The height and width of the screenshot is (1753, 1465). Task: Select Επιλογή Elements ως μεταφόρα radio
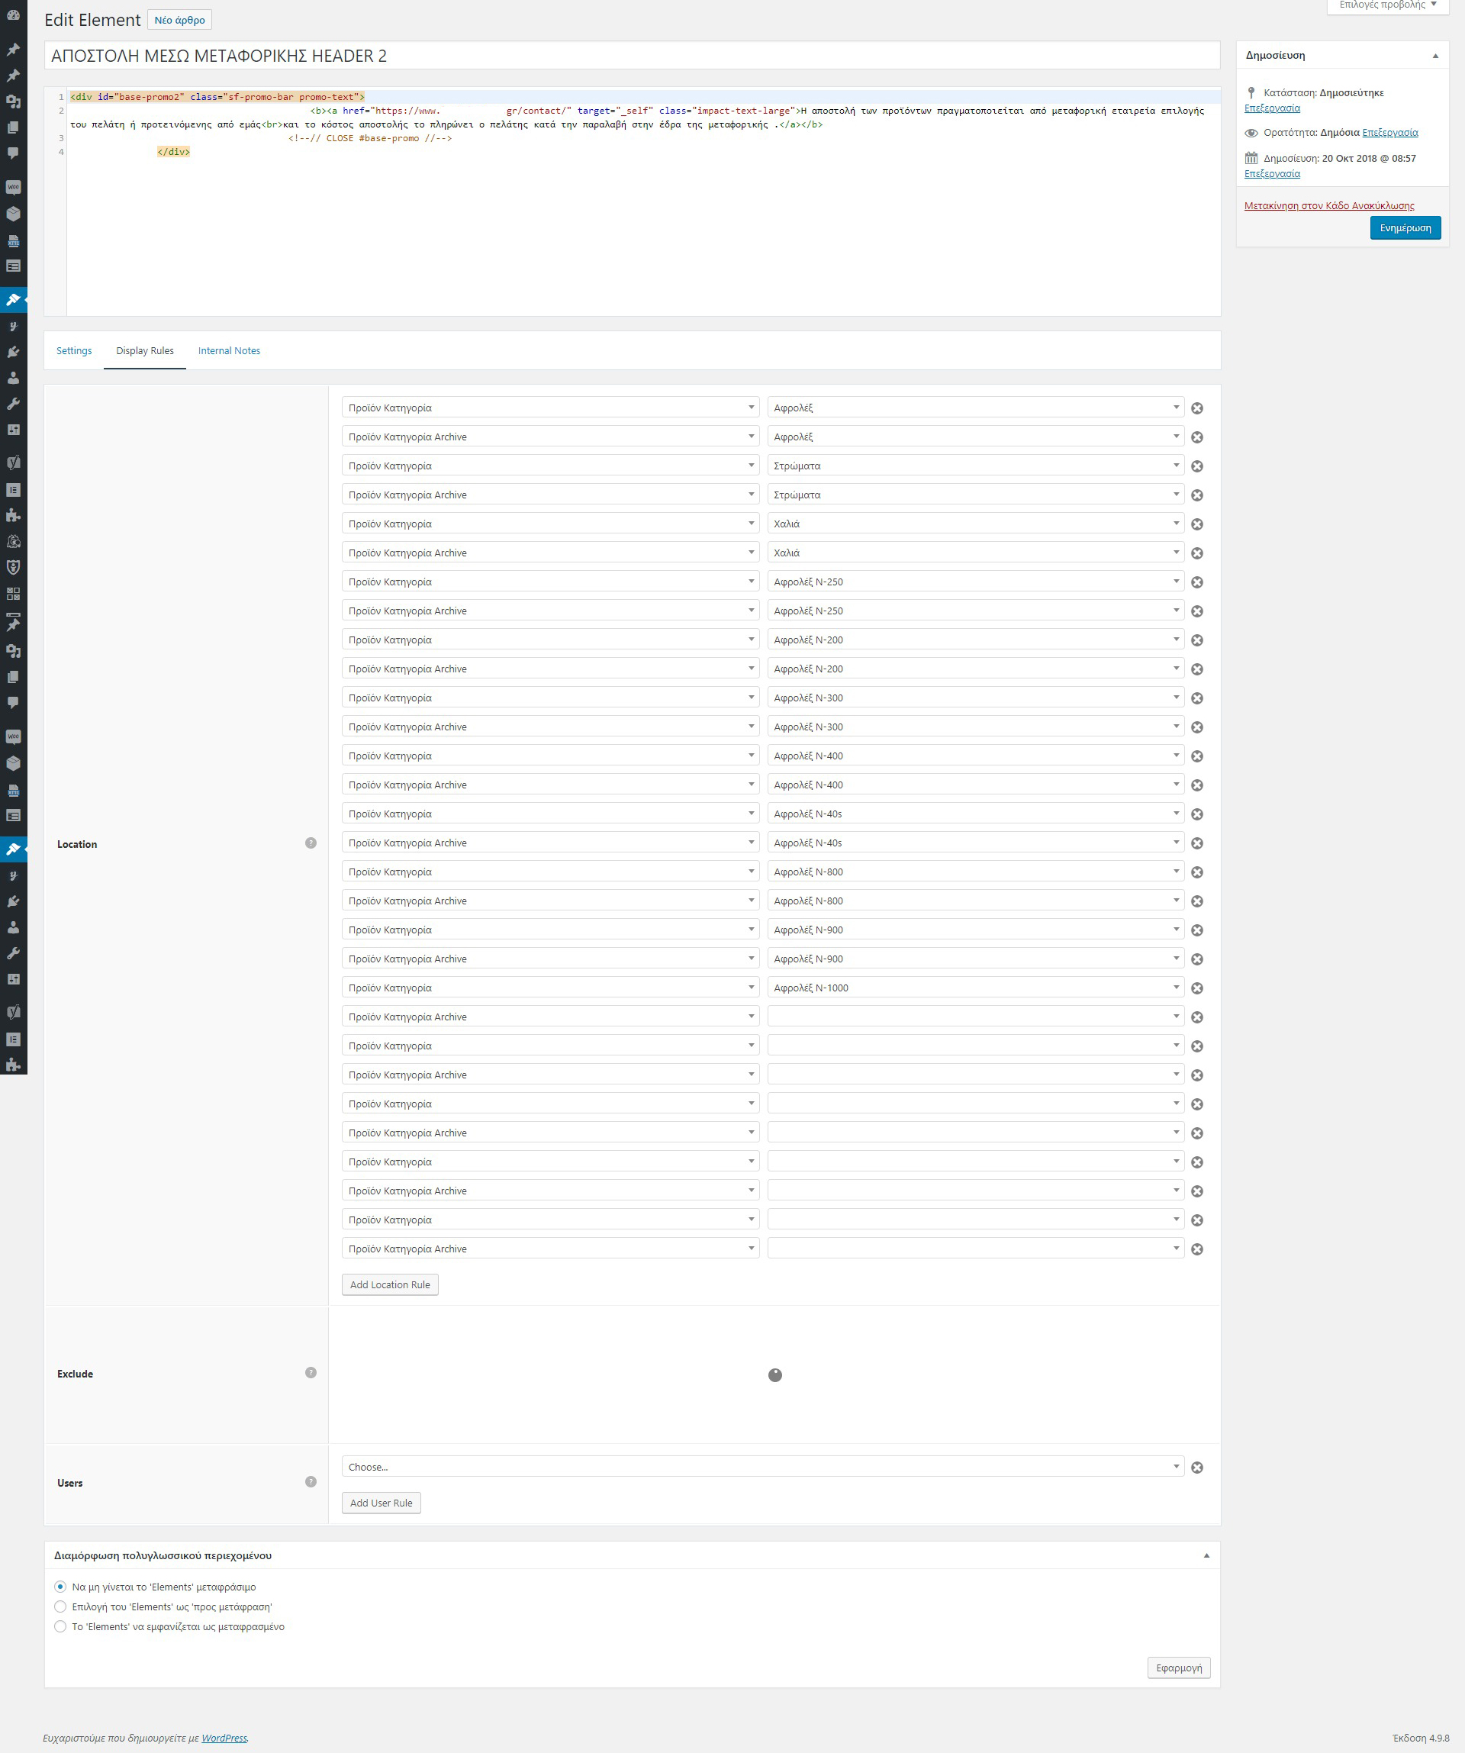point(61,1606)
